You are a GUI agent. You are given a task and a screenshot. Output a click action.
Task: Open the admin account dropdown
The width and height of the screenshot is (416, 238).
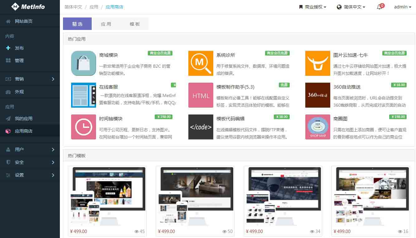pos(403,7)
